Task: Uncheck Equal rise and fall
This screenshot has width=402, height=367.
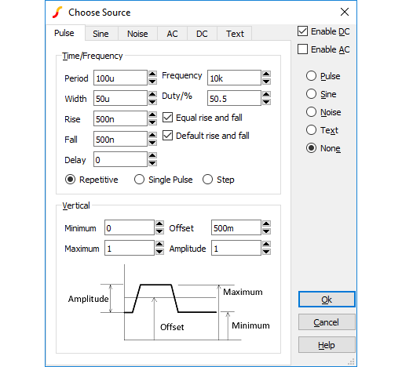Action: pos(167,118)
